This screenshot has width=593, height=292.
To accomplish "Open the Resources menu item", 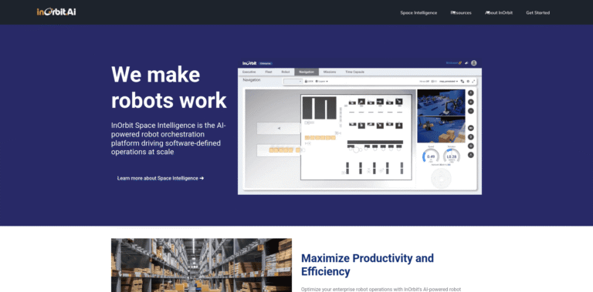I will (461, 13).
